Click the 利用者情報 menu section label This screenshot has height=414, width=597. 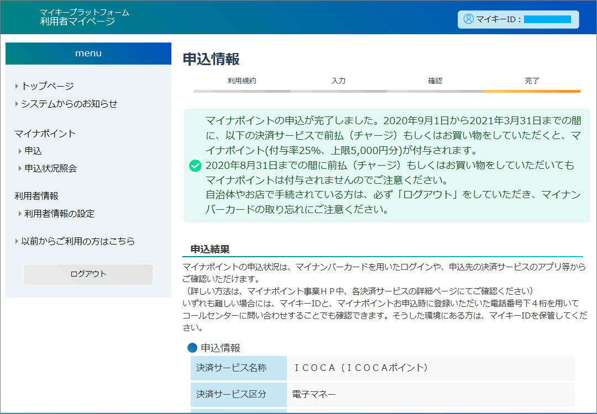click(36, 196)
